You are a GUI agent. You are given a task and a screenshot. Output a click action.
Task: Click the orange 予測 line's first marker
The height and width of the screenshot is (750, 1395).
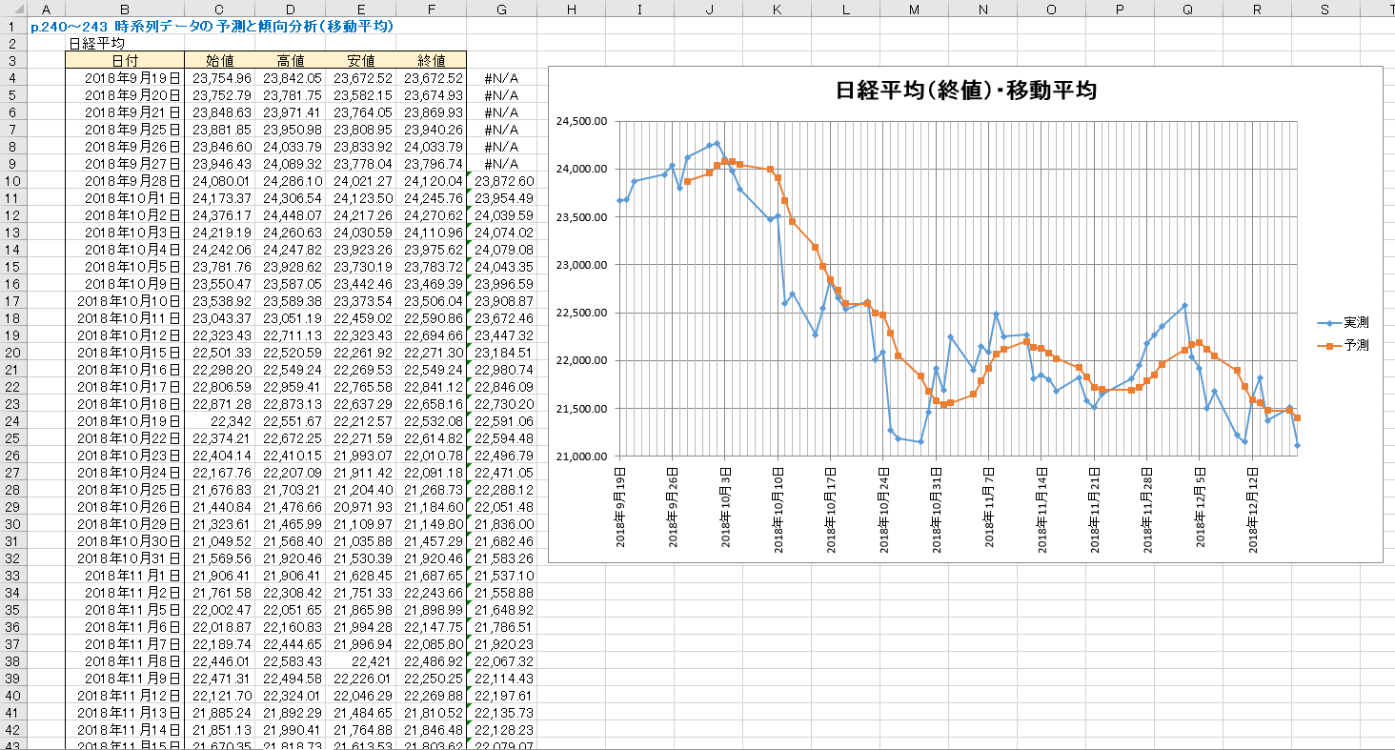click(687, 181)
